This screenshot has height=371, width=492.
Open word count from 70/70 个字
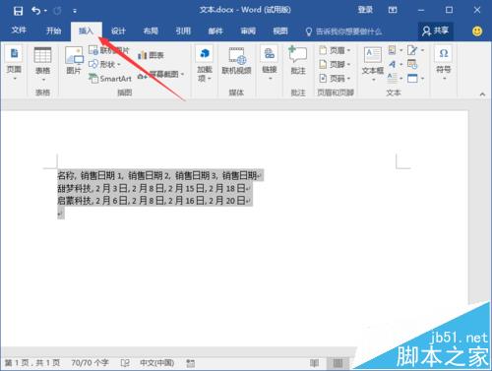[90, 363]
